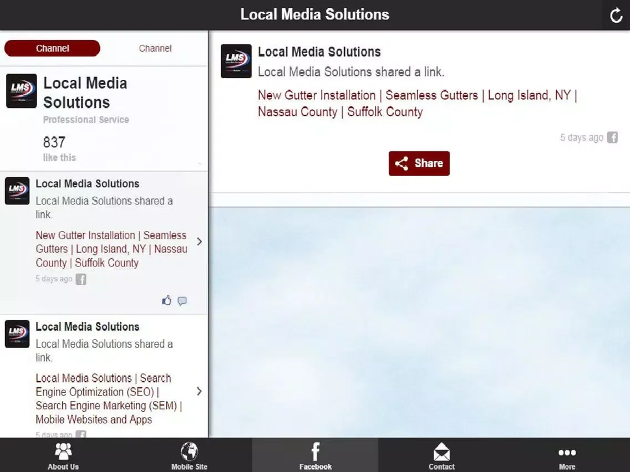
Task: Open the About Us tab
Action: [63, 455]
